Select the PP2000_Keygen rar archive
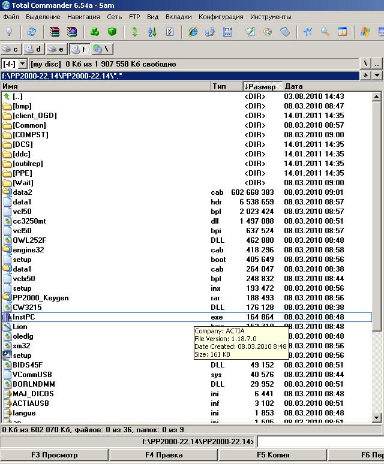This screenshot has width=384, height=464. 187,298
